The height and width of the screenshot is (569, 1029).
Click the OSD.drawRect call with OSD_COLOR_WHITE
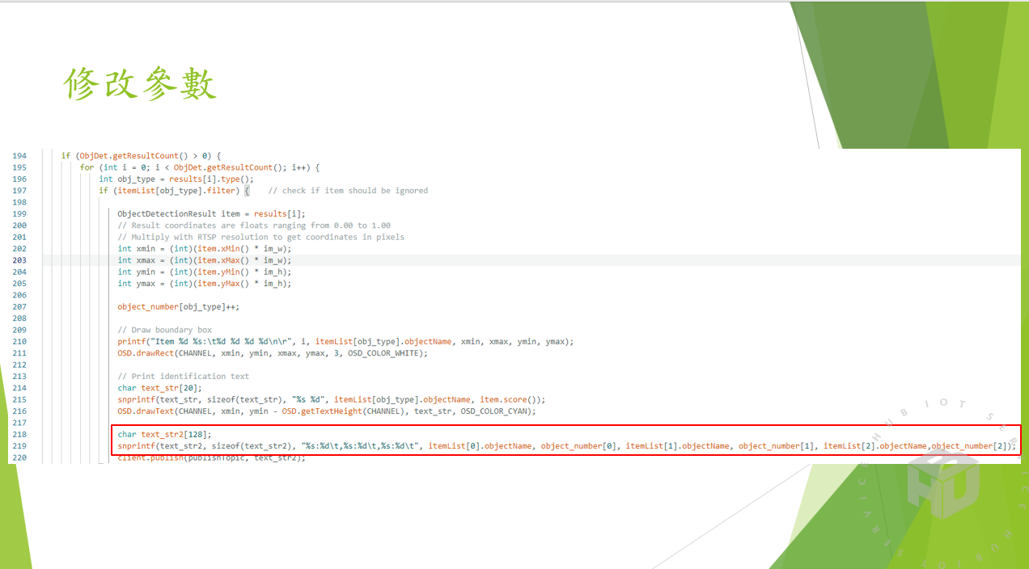pos(273,353)
